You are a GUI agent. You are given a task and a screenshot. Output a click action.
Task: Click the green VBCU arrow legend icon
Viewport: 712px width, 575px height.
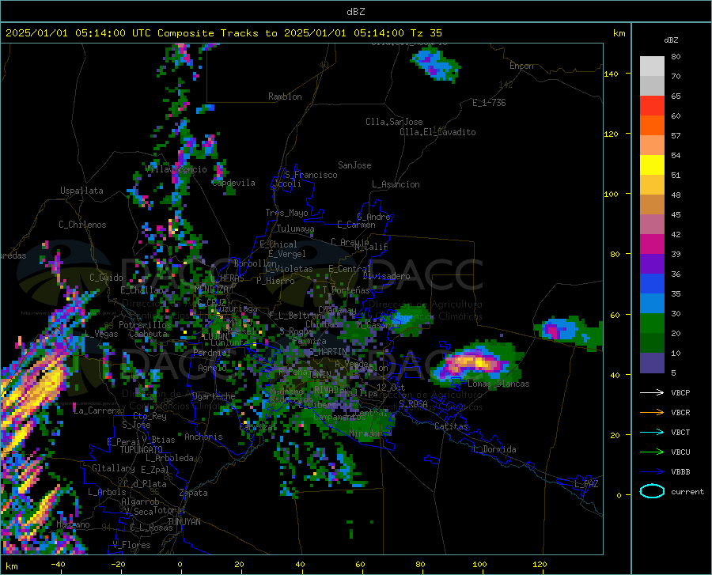click(x=652, y=452)
